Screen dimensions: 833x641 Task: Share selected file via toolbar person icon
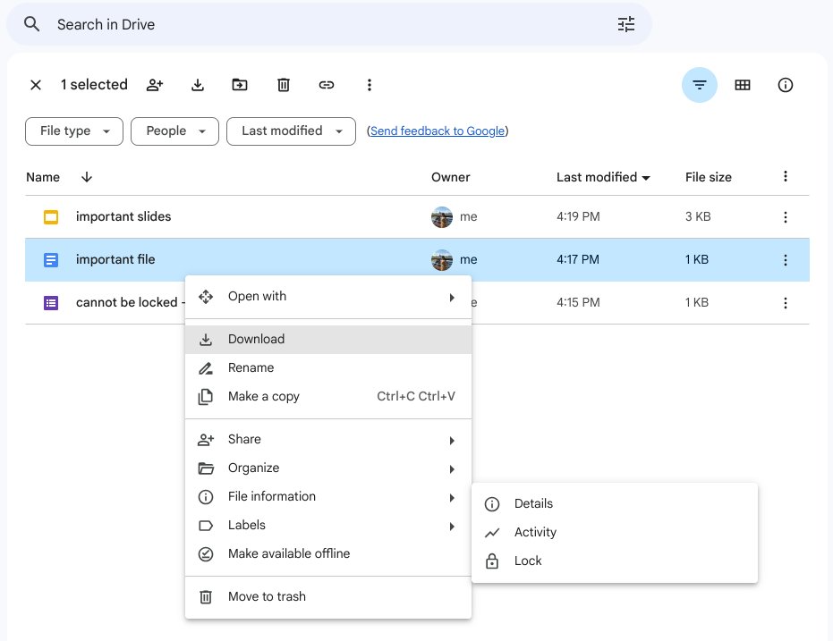tap(154, 84)
